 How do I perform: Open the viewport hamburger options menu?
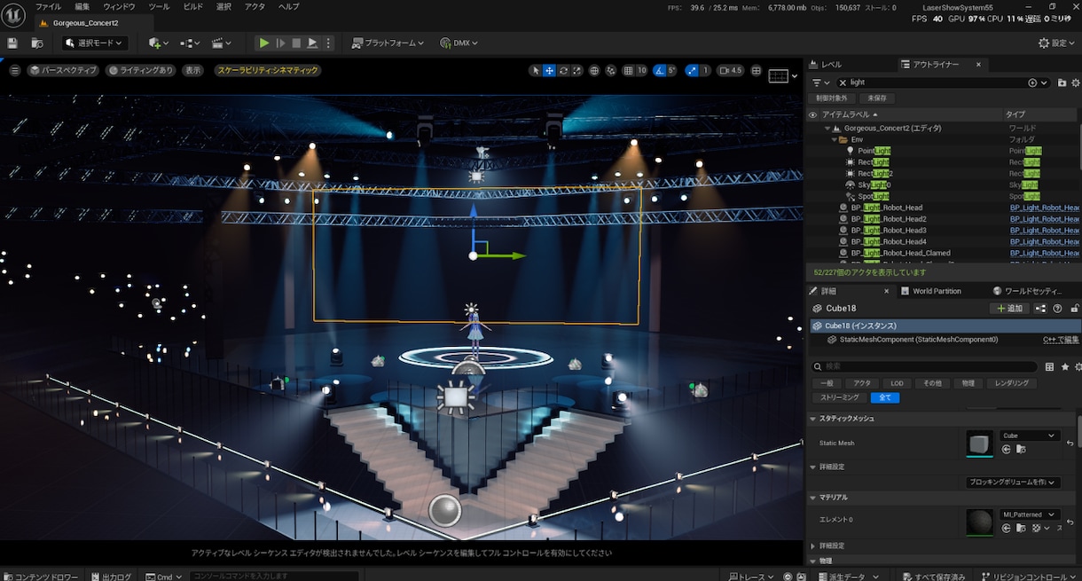(14, 70)
